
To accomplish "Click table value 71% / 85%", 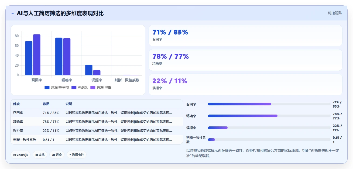I will click(51, 113).
